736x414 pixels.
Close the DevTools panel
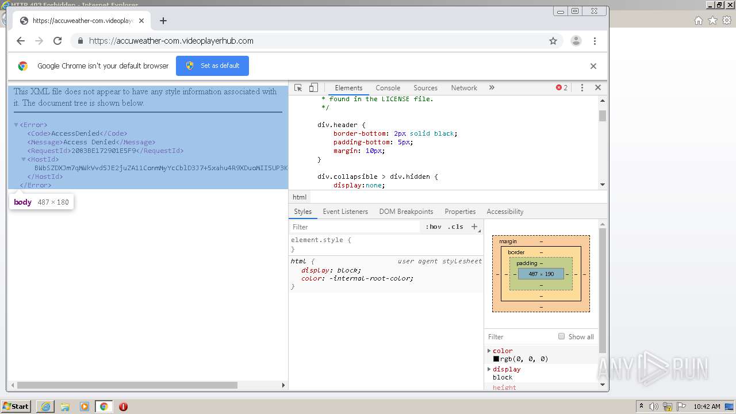(598, 88)
